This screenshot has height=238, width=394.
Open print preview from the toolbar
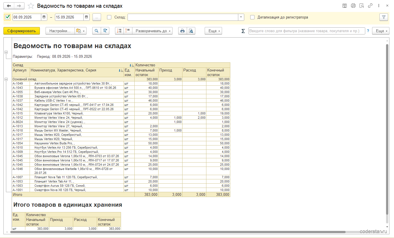pyautogui.click(x=191, y=31)
